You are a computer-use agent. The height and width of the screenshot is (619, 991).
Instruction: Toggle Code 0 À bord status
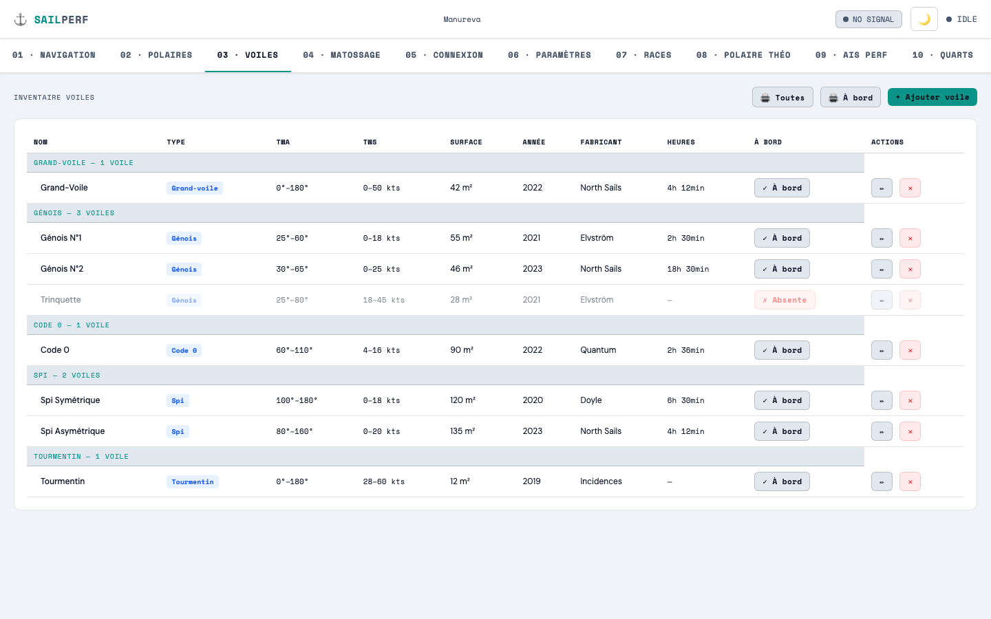coord(782,350)
